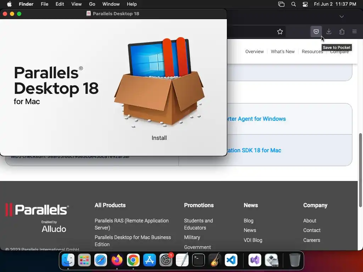Open Parallels Desktop for Mac Business Edition link
Screen dimensions: 363x272
(133, 241)
